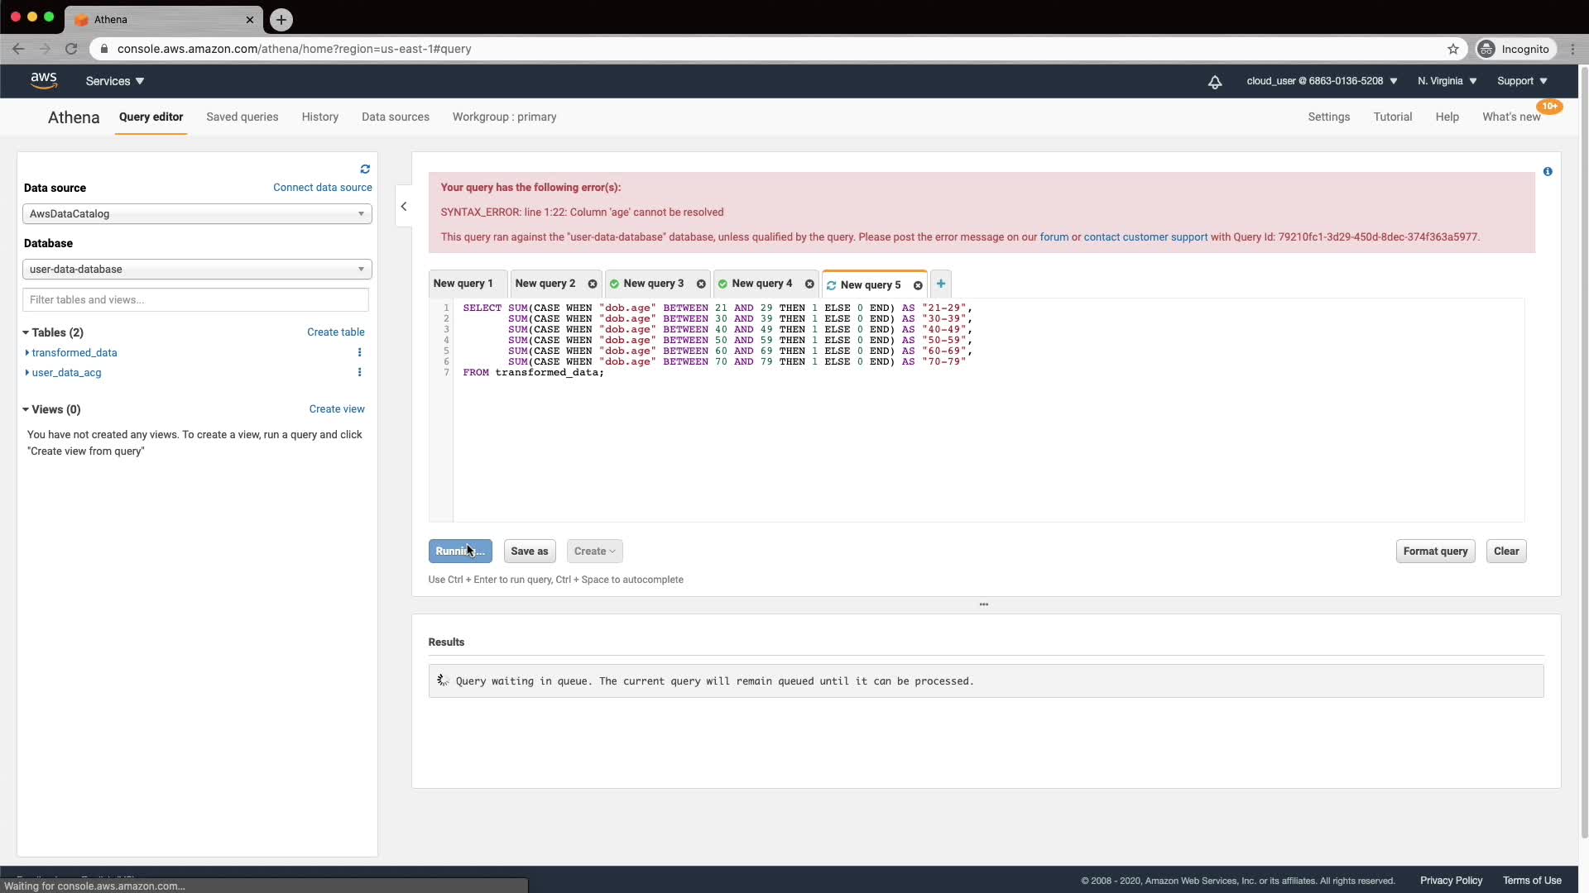The height and width of the screenshot is (893, 1589).
Task: Collapse the Views section
Action: [x=26, y=409]
